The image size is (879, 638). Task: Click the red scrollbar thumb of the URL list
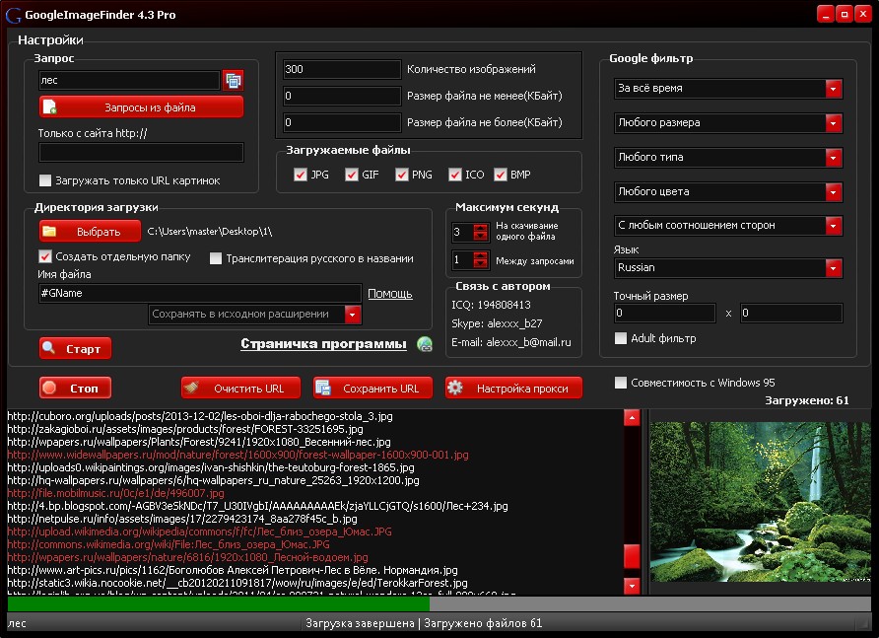click(632, 556)
